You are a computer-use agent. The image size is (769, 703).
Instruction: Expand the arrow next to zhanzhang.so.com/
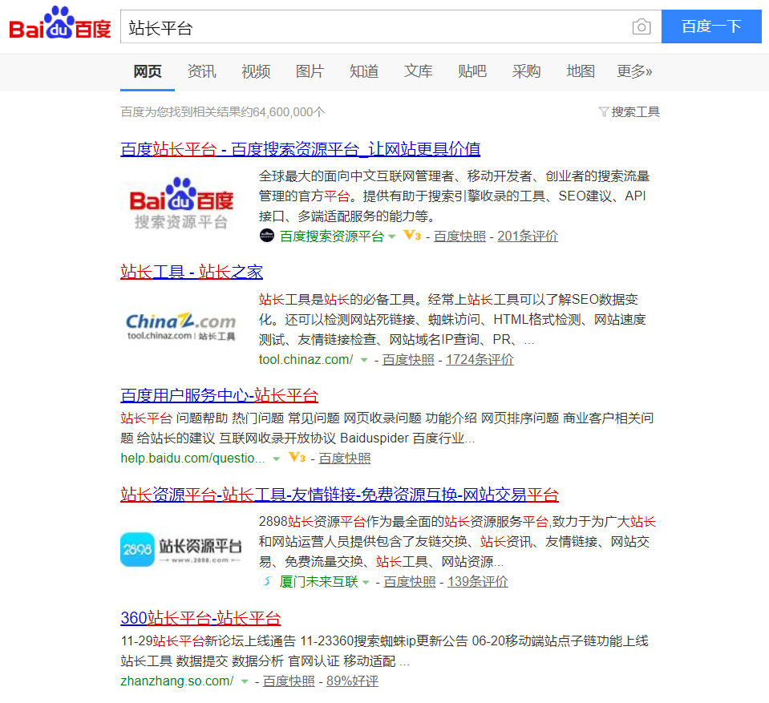pos(245,681)
